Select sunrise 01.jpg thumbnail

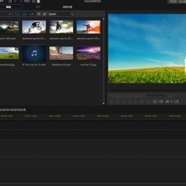[x=88, y=53]
